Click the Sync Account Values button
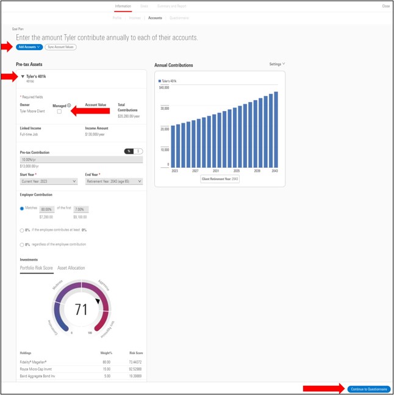The image size is (394, 395). pos(60,47)
